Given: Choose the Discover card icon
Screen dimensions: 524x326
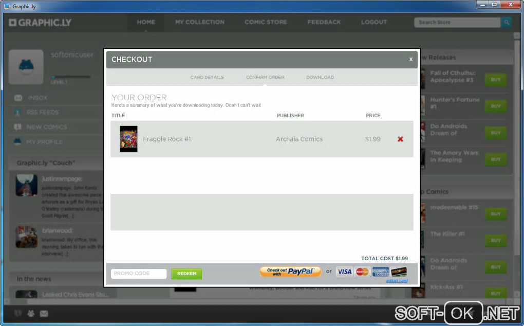Looking at the screenshot, I should pos(399,271).
